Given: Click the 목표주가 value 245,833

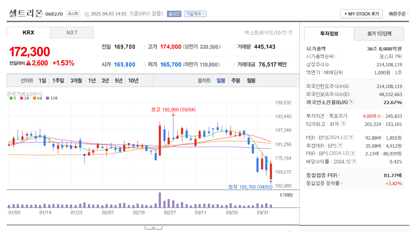Looking at the screenshot, I should tap(394, 116).
